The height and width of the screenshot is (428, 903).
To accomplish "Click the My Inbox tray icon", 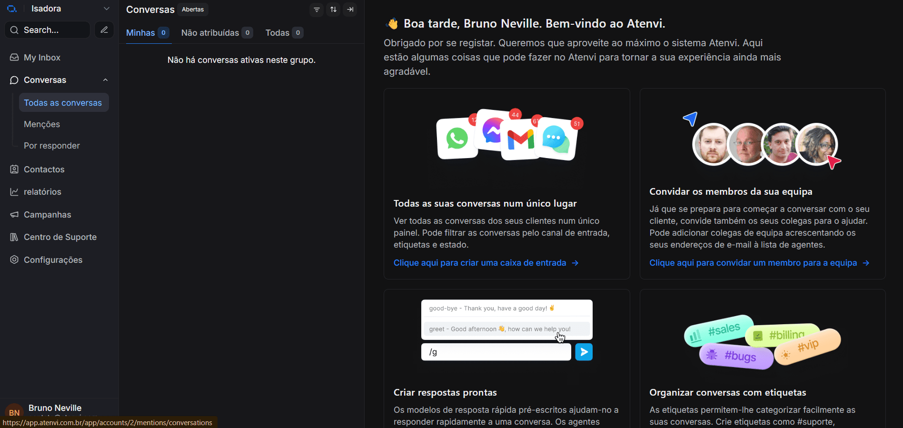I will [x=14, y=58].
